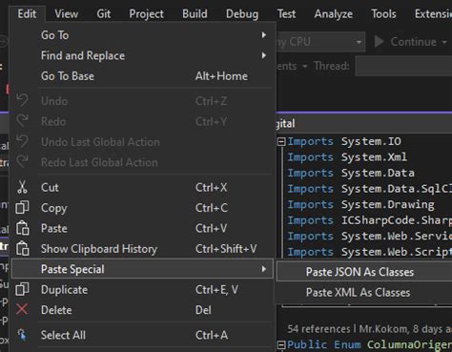The image size is (452, 352).
Task: Click the Show Clipboard History icon
Action: point(23,249)
